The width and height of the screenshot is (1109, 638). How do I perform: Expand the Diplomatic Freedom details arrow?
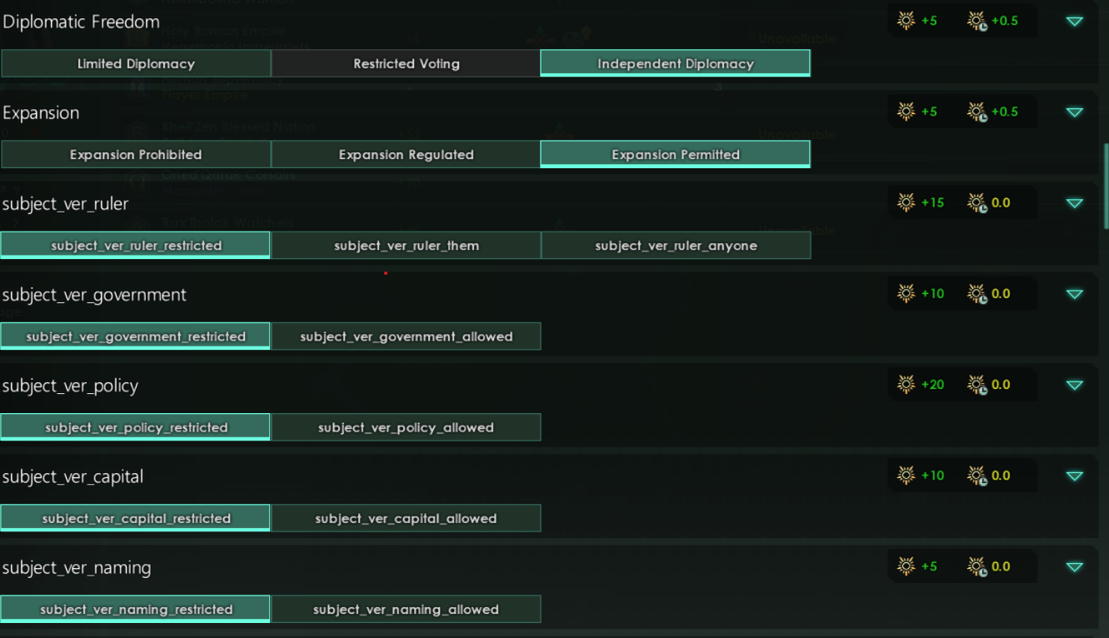click(1075, 22)
